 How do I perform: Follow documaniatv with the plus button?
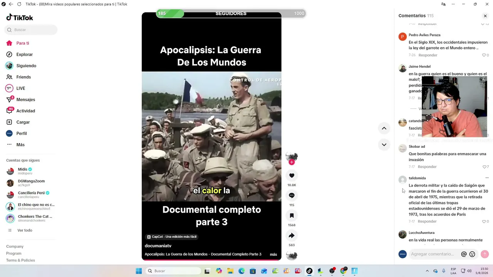coord(292,162)
